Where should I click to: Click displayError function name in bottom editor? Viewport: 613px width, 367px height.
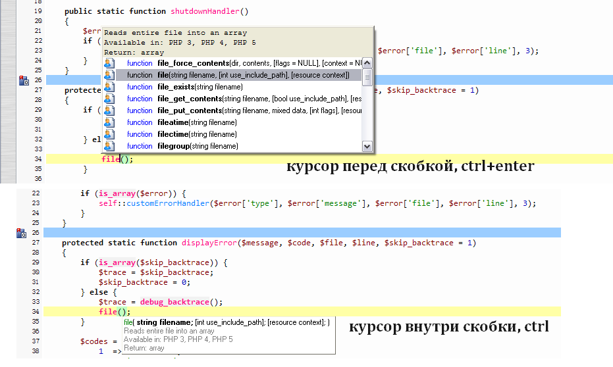tap(209, 243)
